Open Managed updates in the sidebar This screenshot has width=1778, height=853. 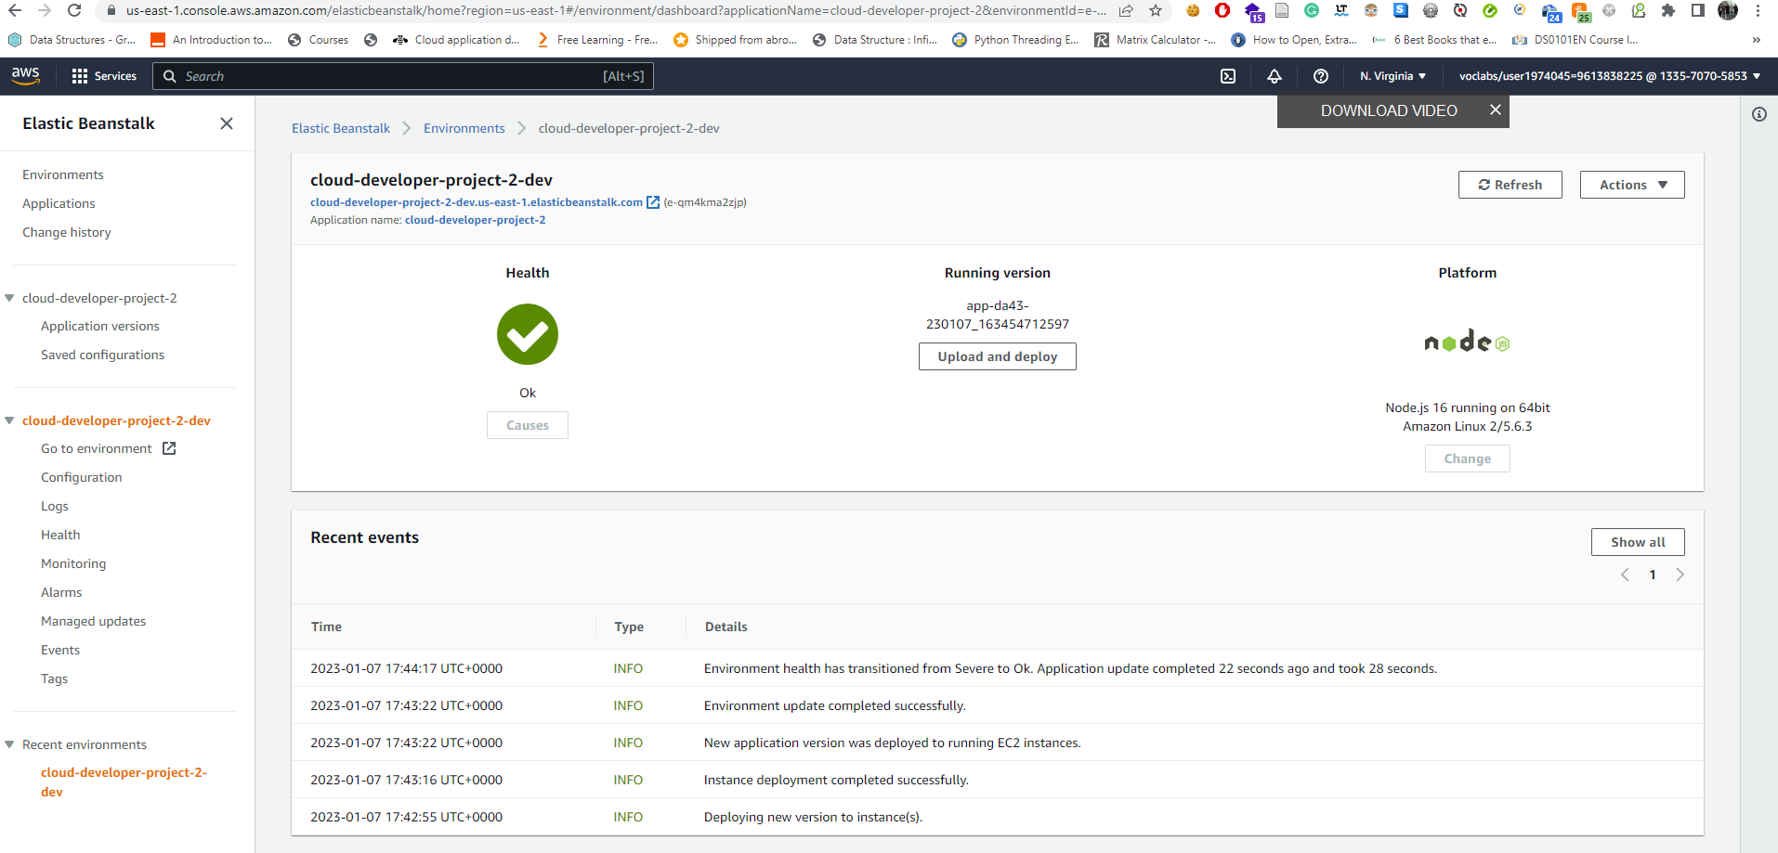tap(94, 621)
